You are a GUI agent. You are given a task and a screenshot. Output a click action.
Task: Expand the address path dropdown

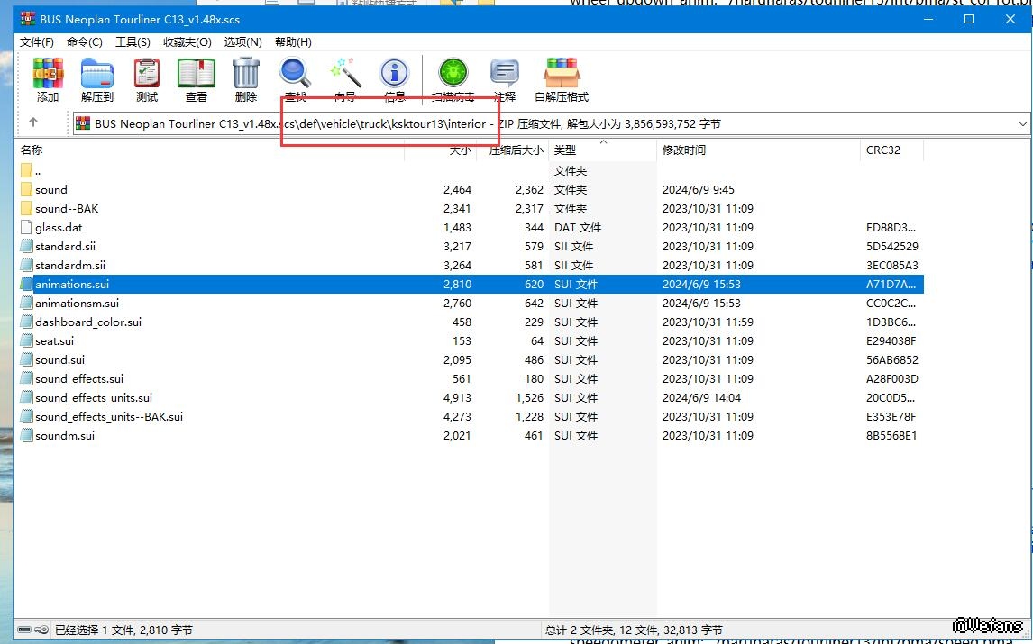1022,124
